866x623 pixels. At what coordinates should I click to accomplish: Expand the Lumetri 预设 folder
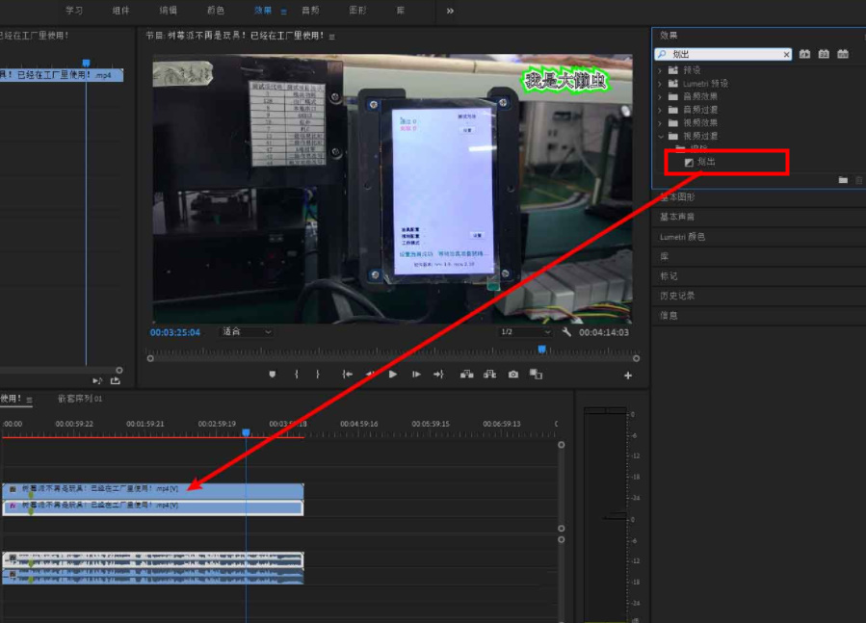click(x=661, y=84)
